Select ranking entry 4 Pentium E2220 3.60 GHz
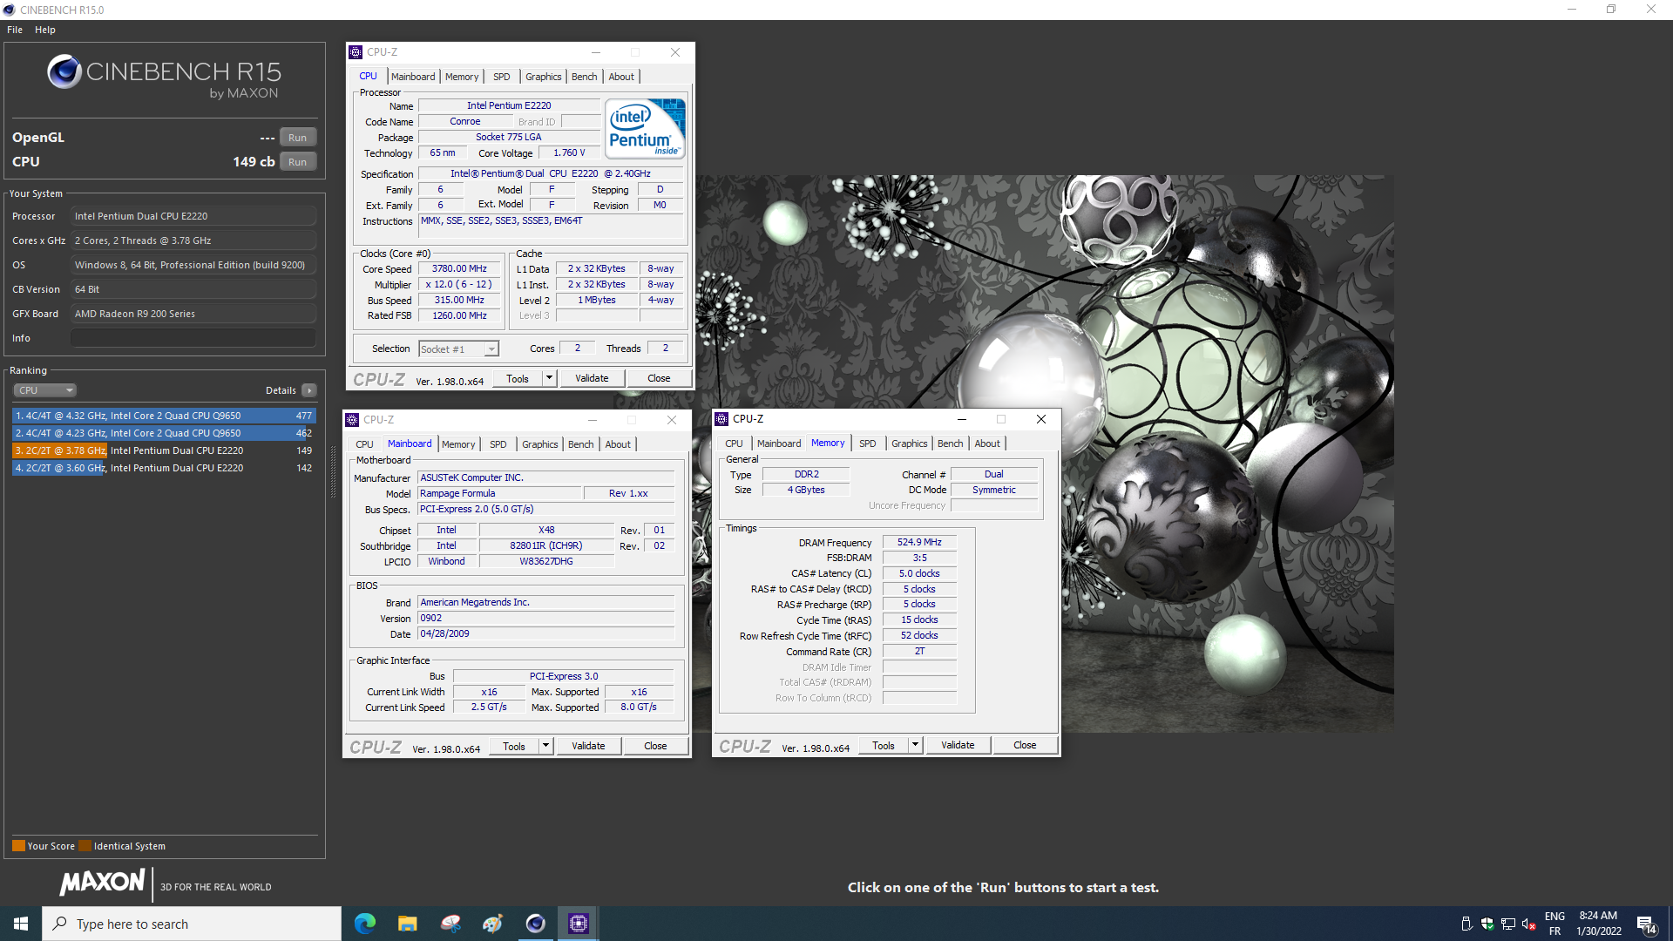 pos(164,468)
